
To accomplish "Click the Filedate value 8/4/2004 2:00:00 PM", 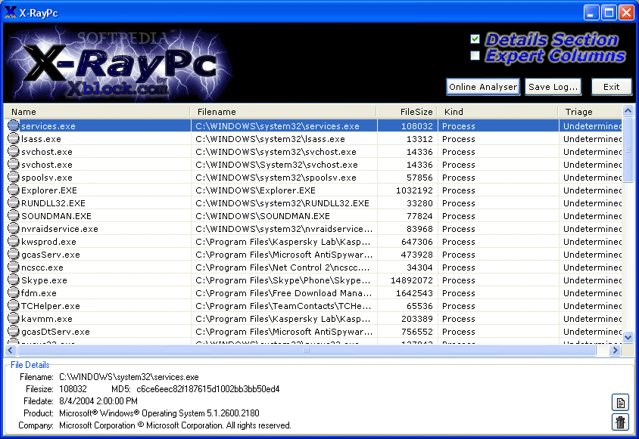I will tap(98, 401).
